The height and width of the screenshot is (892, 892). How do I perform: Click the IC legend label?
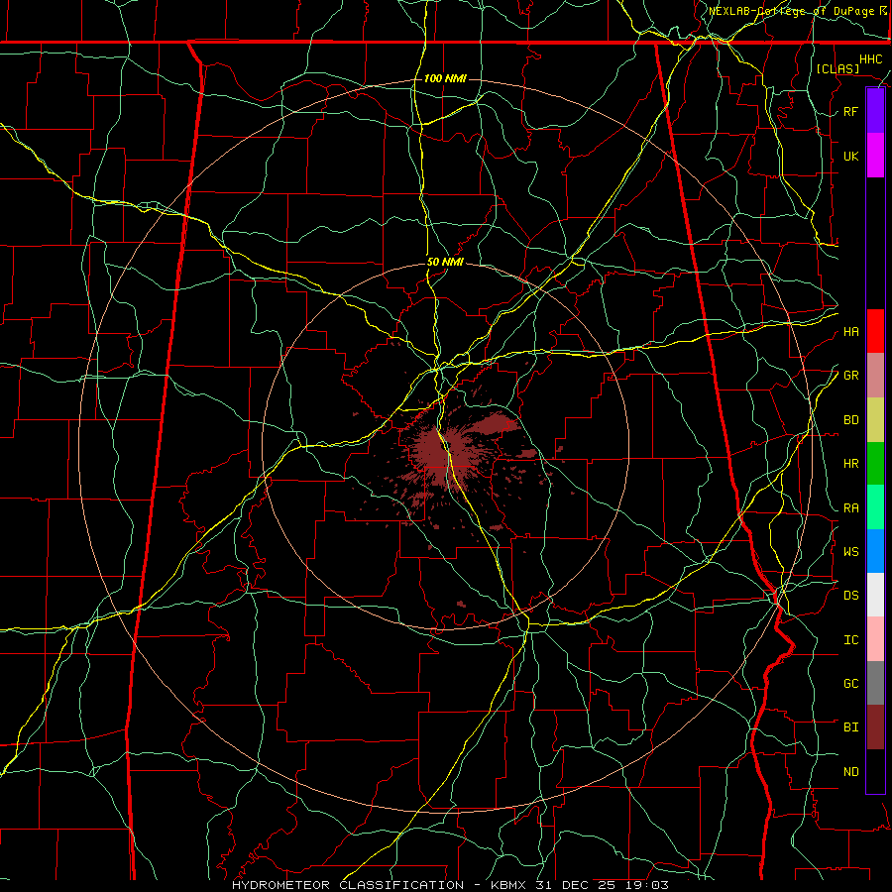pyautogui.click(x=850, y=639)
